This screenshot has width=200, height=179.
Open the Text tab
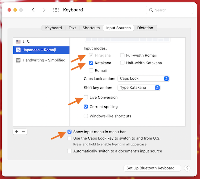(72, 28)
